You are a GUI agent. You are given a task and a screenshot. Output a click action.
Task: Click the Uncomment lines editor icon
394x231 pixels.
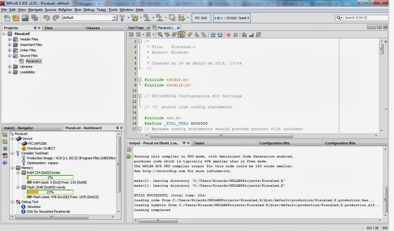point(251,35)
